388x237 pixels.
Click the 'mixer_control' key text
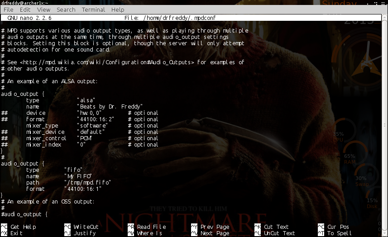(x=46, y=138)
